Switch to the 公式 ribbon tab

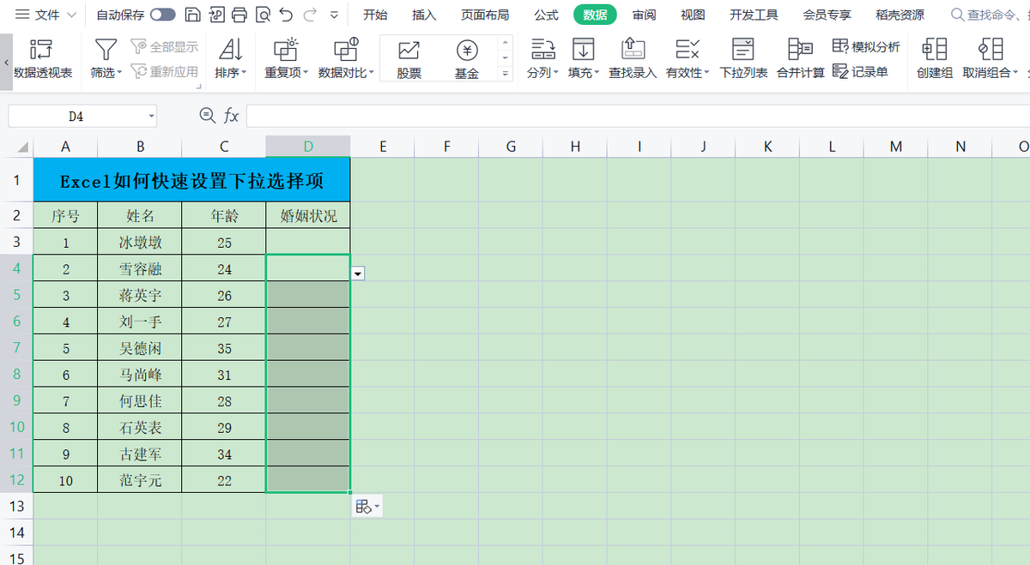click(x=546, y=15)
